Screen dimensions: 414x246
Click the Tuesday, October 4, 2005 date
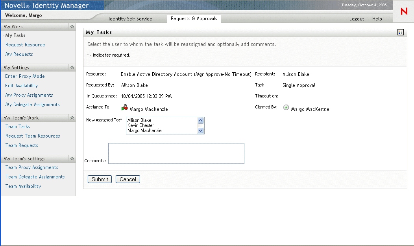click(x=364, y=5)
